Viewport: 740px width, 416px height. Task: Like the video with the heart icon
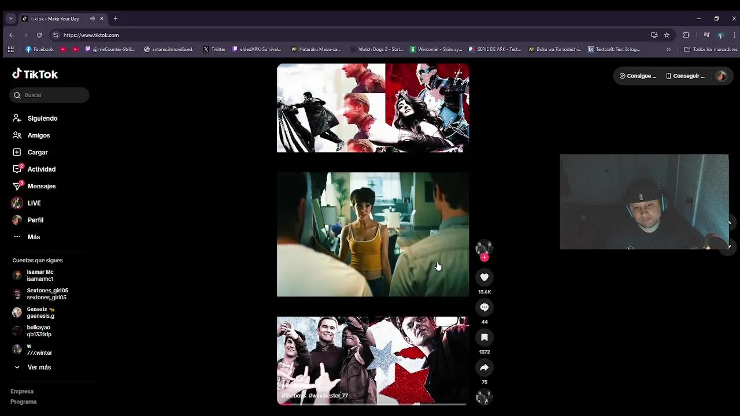point(484,277)
